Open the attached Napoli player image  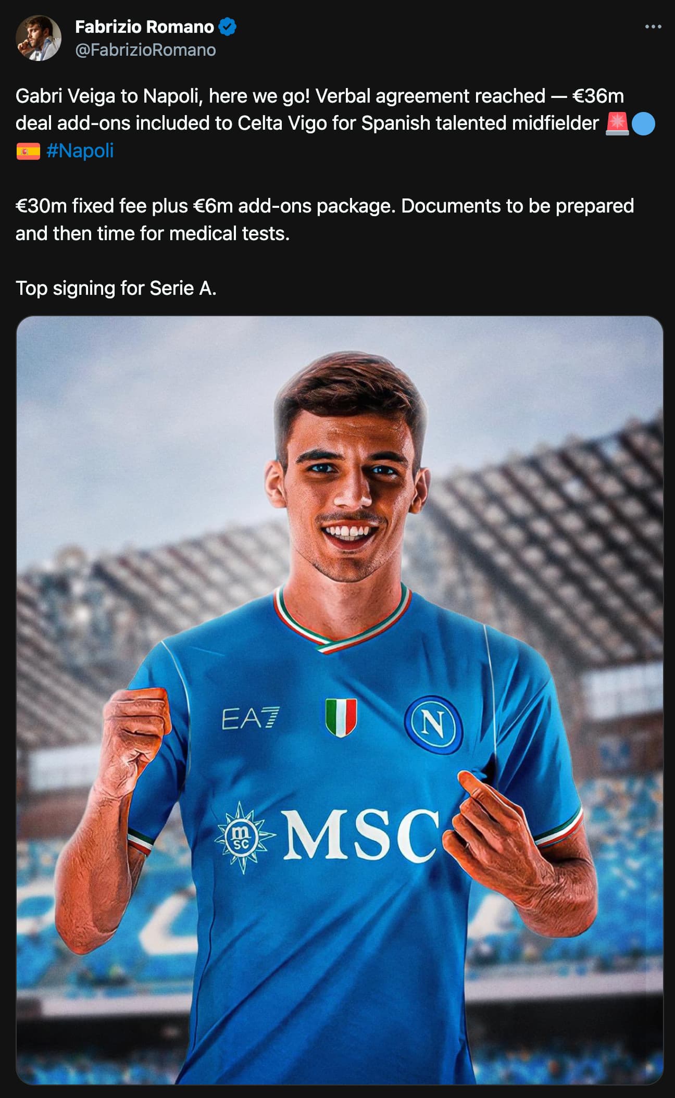point(340,700)
